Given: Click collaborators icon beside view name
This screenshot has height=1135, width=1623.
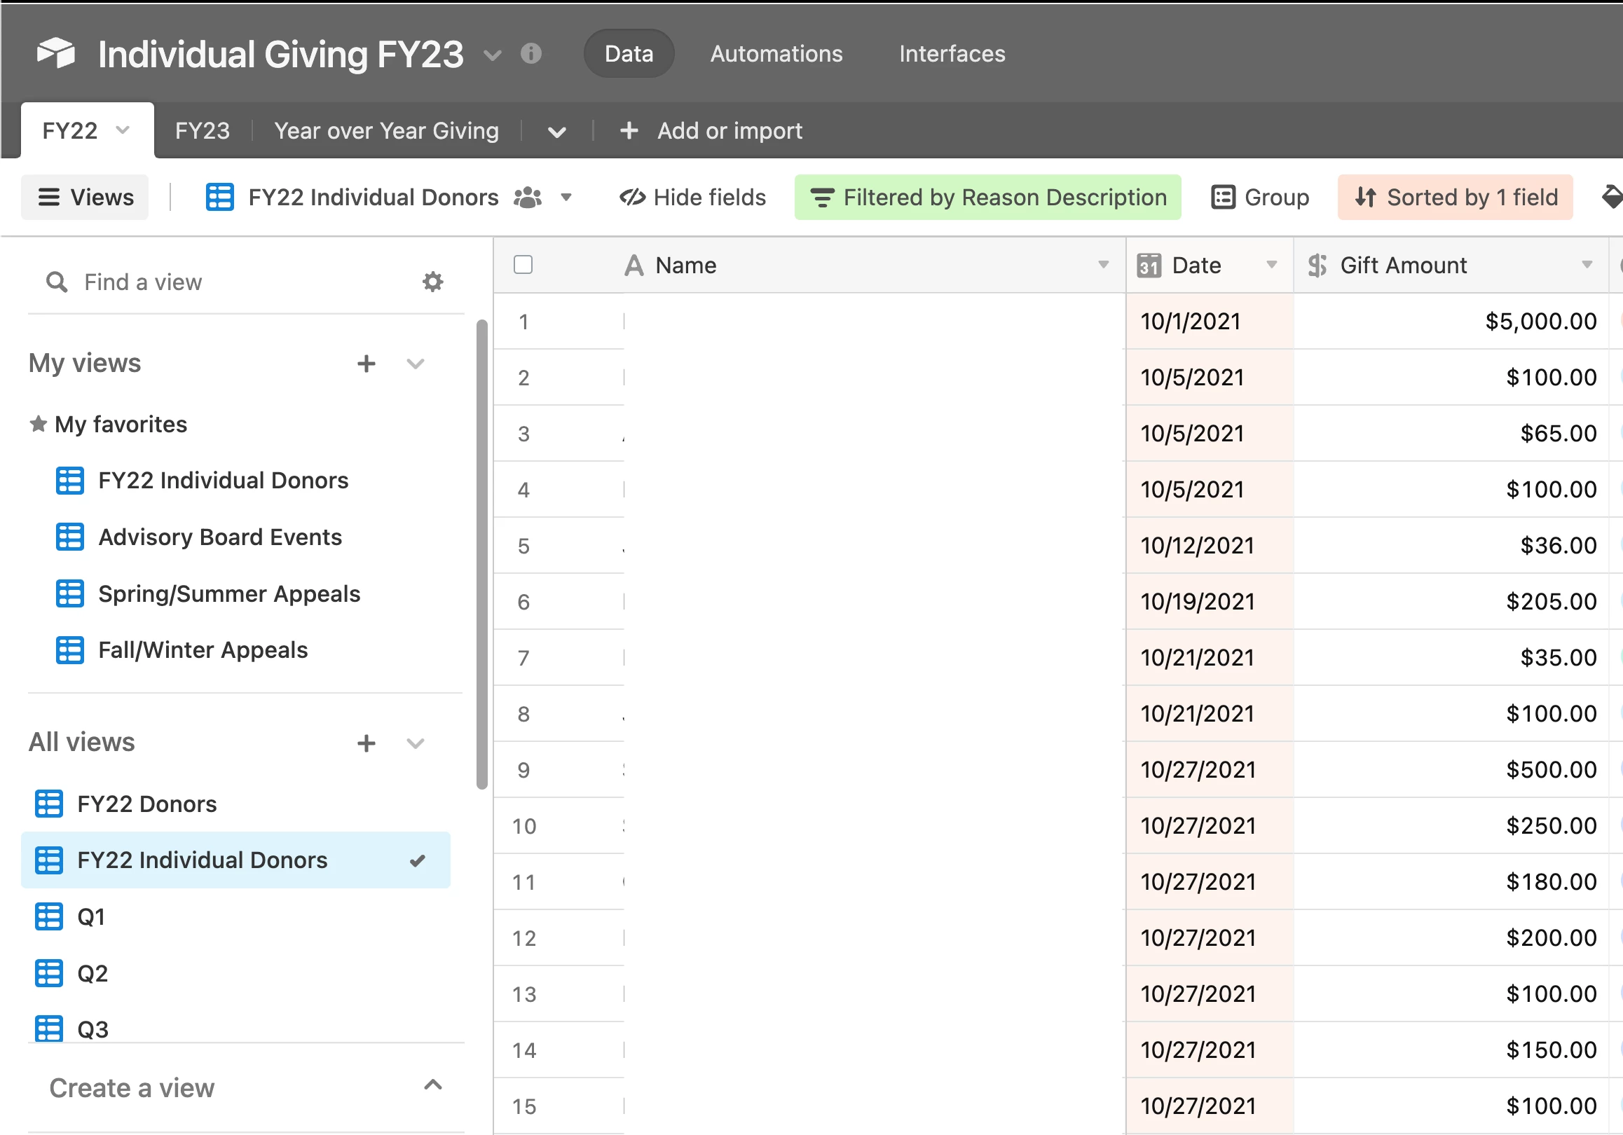Looking at the screenshot, I should (527, 197).
